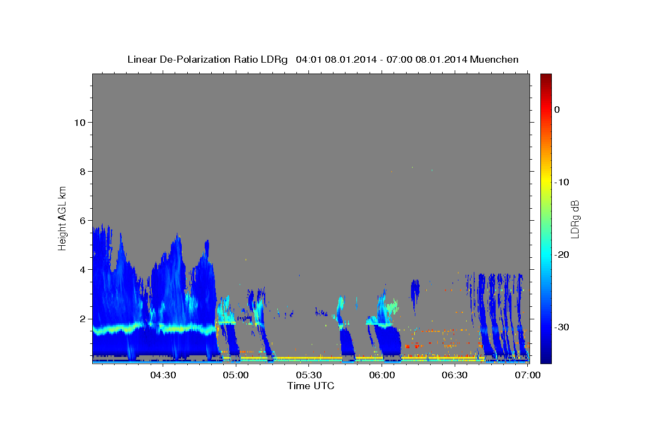Click the dark blue bottom of colorbar
This screenshot has height=436, width=655.
546,359
